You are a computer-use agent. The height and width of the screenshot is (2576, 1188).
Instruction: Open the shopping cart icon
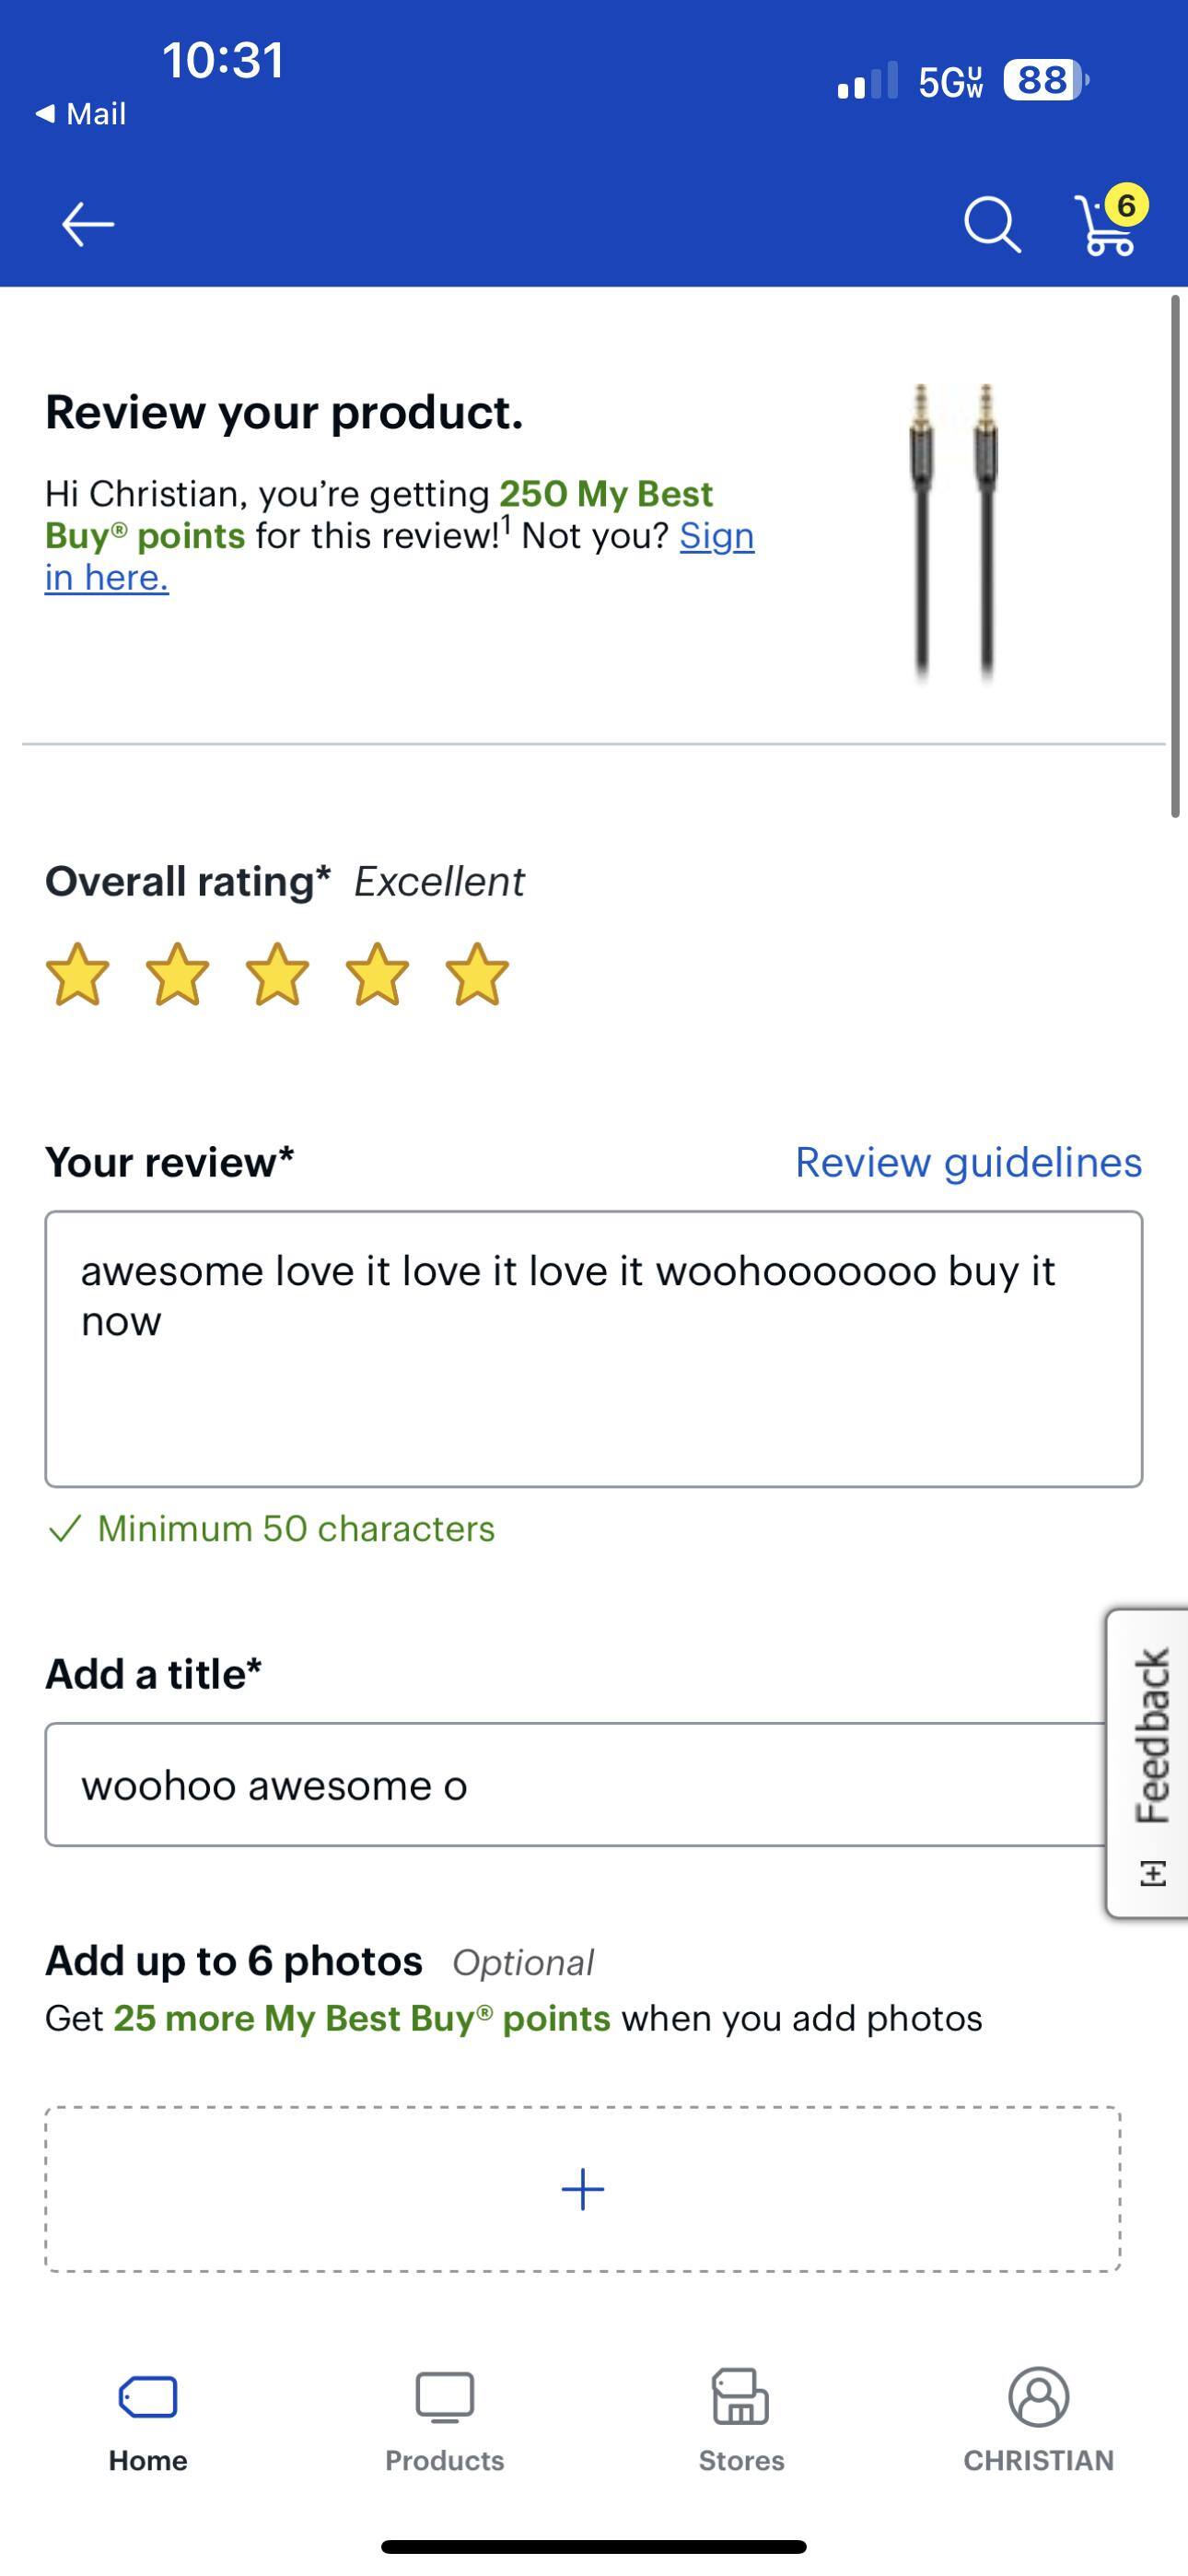(1108, 224)
